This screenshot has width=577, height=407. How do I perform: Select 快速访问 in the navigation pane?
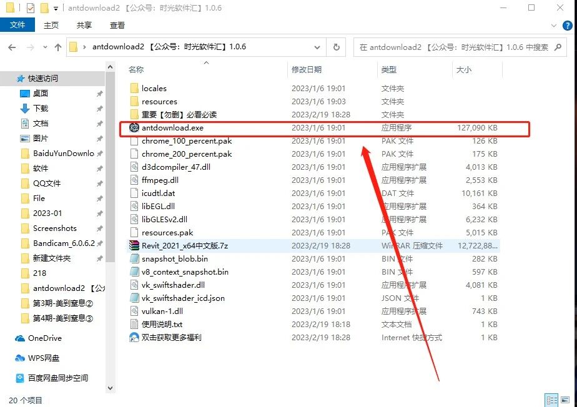coord(43,79)
